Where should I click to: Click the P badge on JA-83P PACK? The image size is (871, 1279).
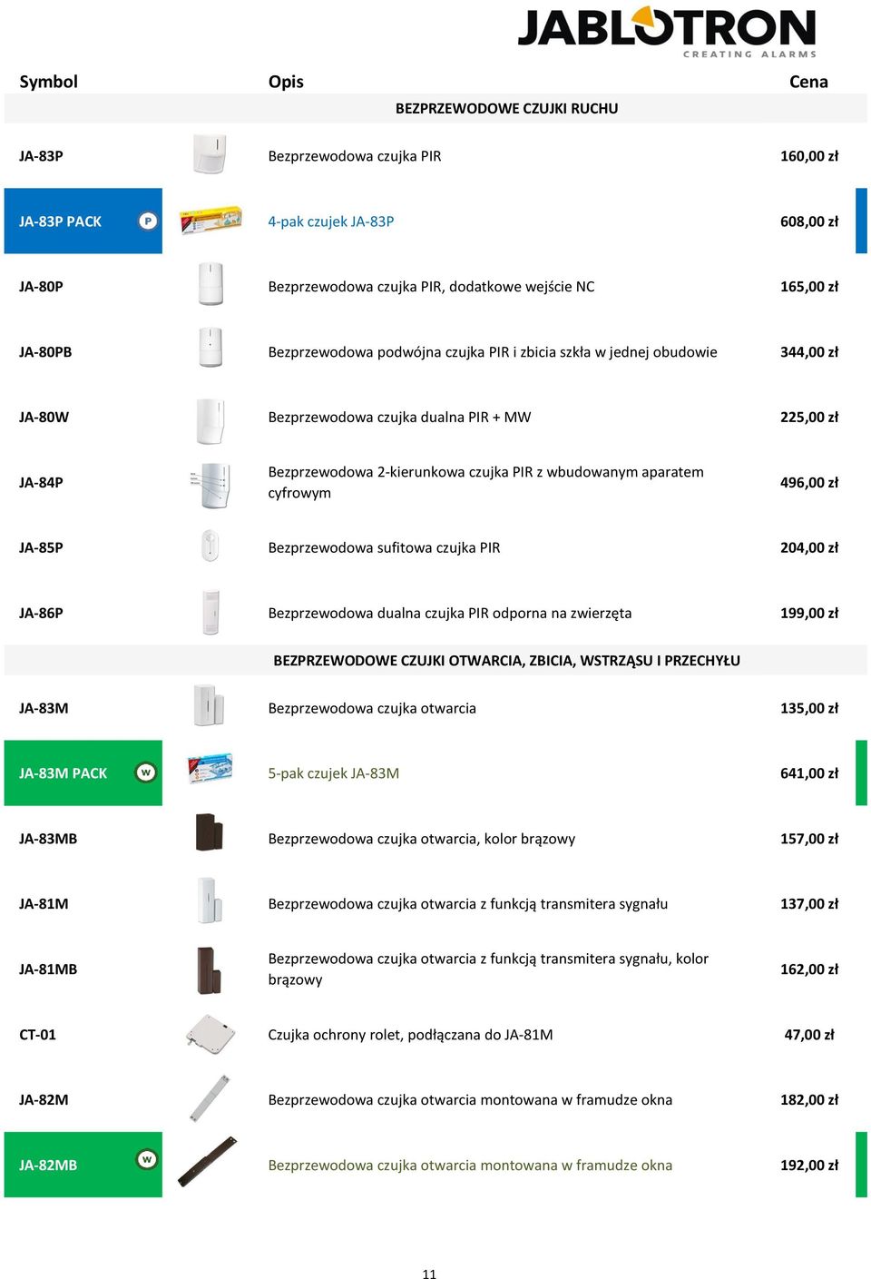(x=148, y=221)
